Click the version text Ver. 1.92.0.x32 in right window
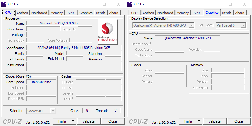Image resolution: width=252 pixels, height=126 pixels. [164, 122]
